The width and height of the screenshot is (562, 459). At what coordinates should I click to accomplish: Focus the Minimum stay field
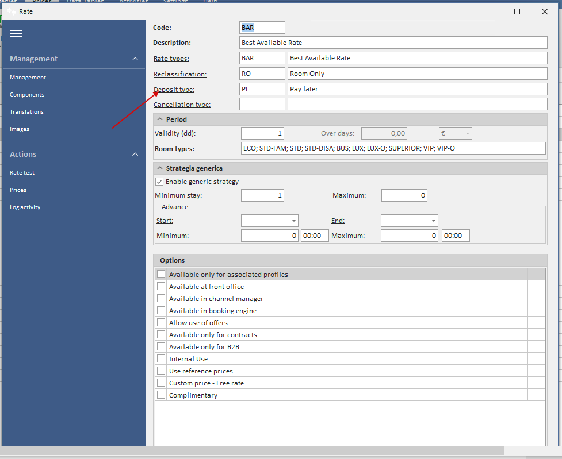(x=263, y=195)
